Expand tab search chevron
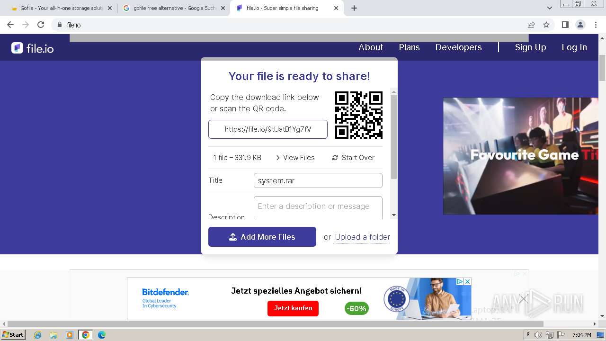The image size is (606, 341). tap(550, 8)
